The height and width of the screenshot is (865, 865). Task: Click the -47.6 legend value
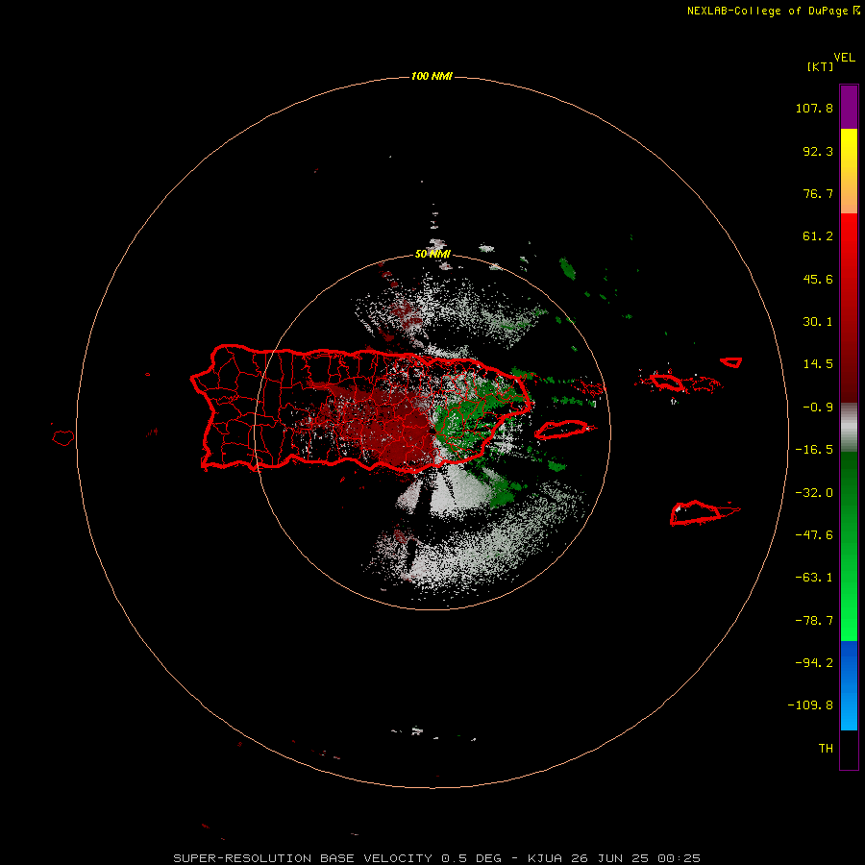pos(814,535)
